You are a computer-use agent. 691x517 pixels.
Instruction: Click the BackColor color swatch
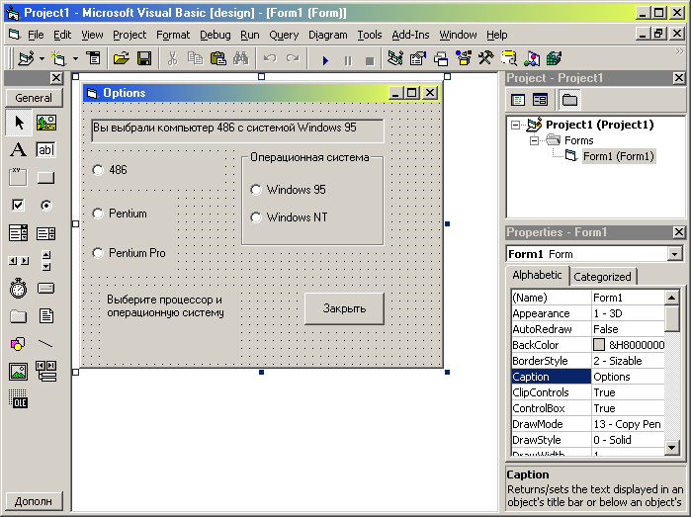599,345
